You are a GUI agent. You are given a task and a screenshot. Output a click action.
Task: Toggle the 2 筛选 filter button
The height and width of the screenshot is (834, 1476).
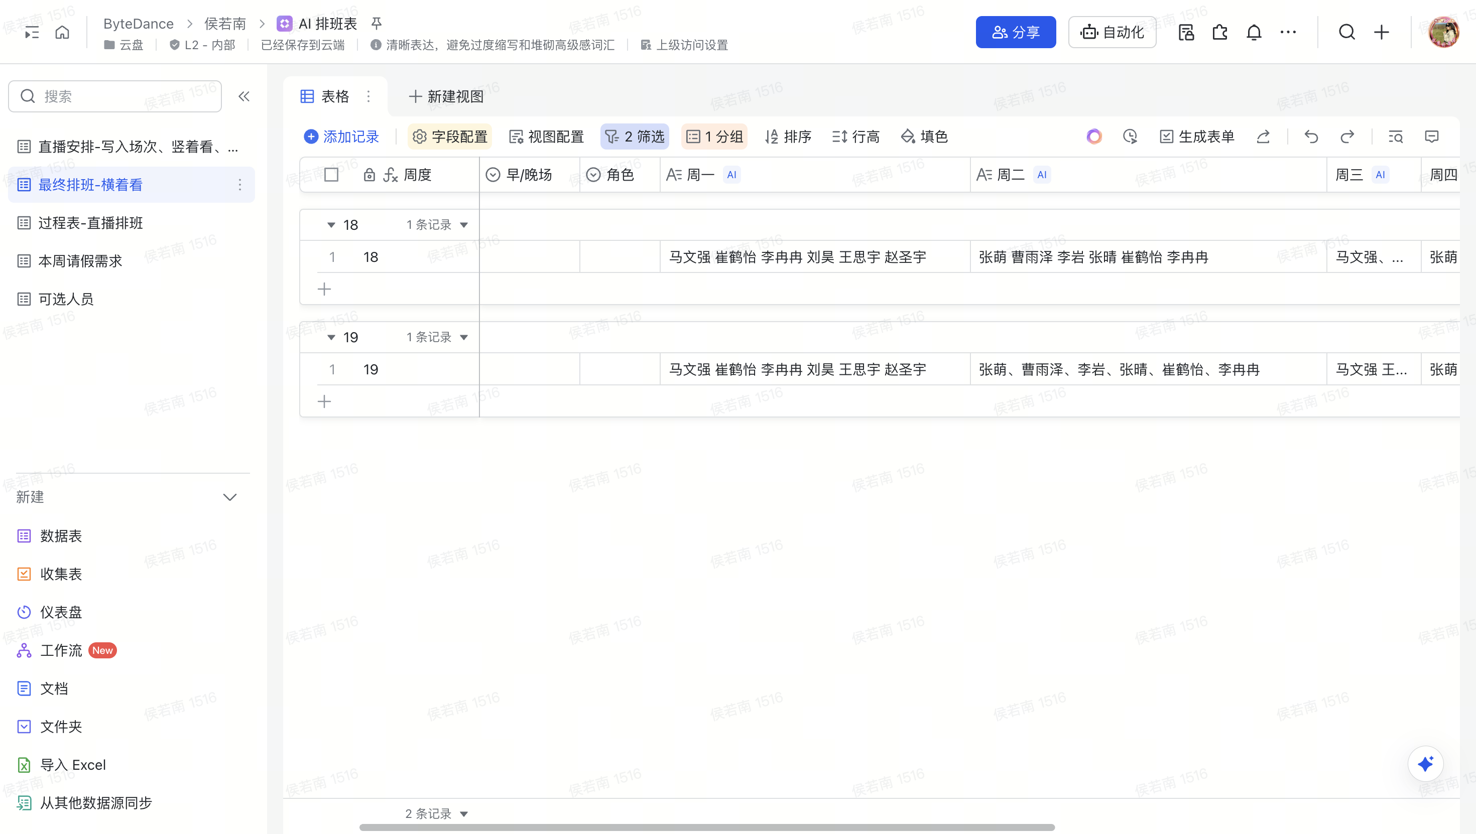[634, 136]
